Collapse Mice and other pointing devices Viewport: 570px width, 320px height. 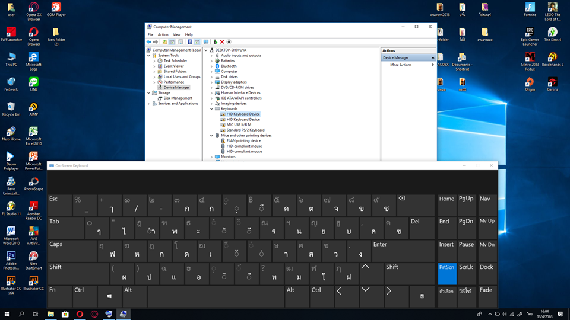[x=211, y=135]
